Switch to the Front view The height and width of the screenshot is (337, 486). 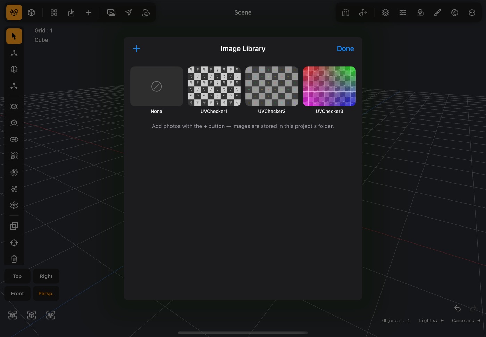click(17, 293)
